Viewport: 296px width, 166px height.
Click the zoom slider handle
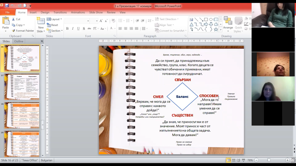click(x=269, y=160)
